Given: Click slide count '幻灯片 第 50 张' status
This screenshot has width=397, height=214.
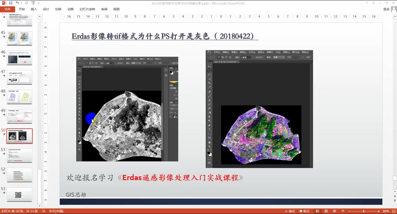Looking at the screenshot, I should click(19, 211).
